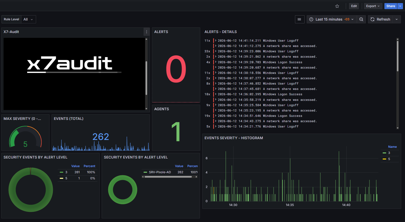This screenshot has height=222, width=405.
Task: Click the SRV-Pixole-AD donut chart
Action: [x=123, y=190]
